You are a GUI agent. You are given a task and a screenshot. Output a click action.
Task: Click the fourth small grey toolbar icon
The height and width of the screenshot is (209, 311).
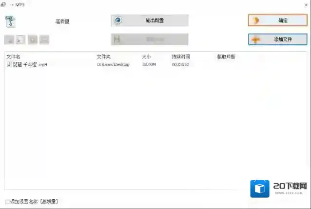point(44,40)
